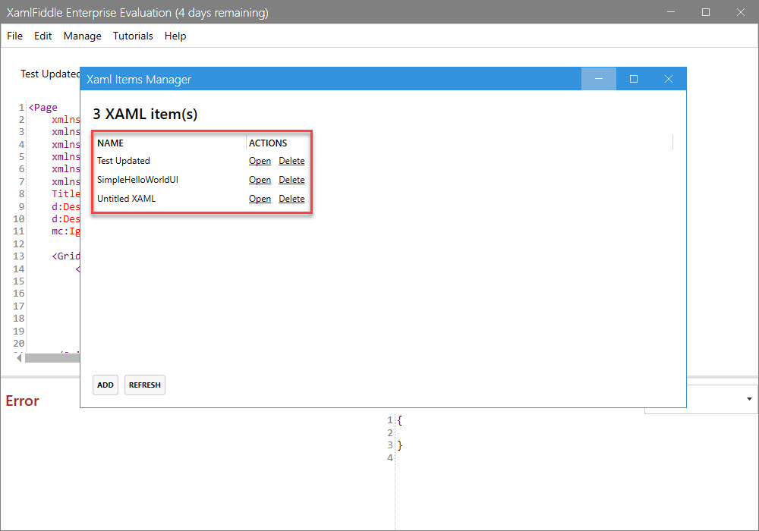Click the NAME column header
The image size is (759, 531).
coord(110,143)
